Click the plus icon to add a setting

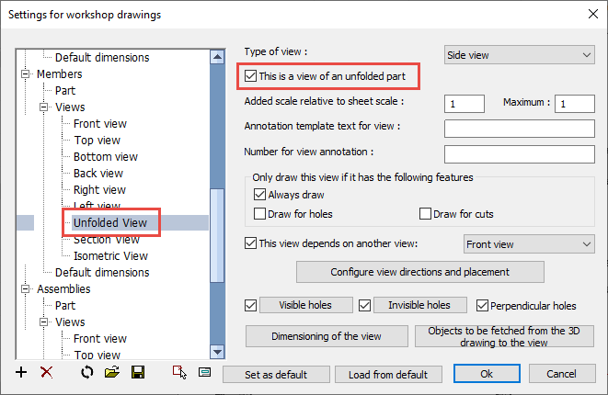point(22,373)
